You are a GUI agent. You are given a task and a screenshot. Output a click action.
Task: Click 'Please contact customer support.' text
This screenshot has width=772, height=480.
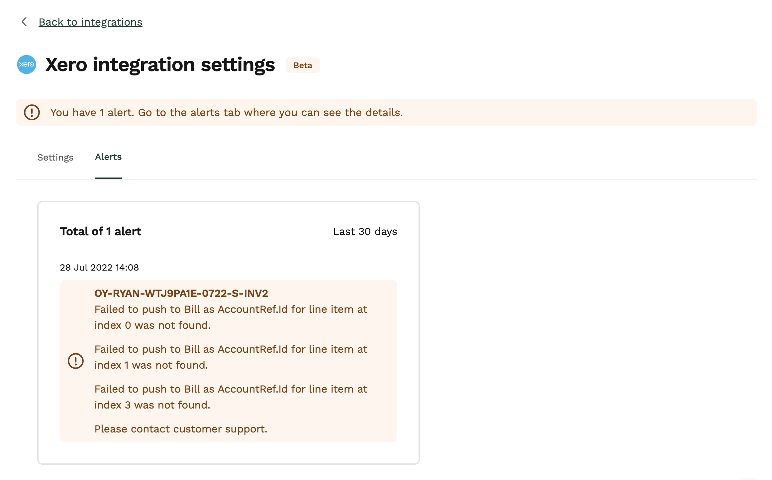coord(181,429)
